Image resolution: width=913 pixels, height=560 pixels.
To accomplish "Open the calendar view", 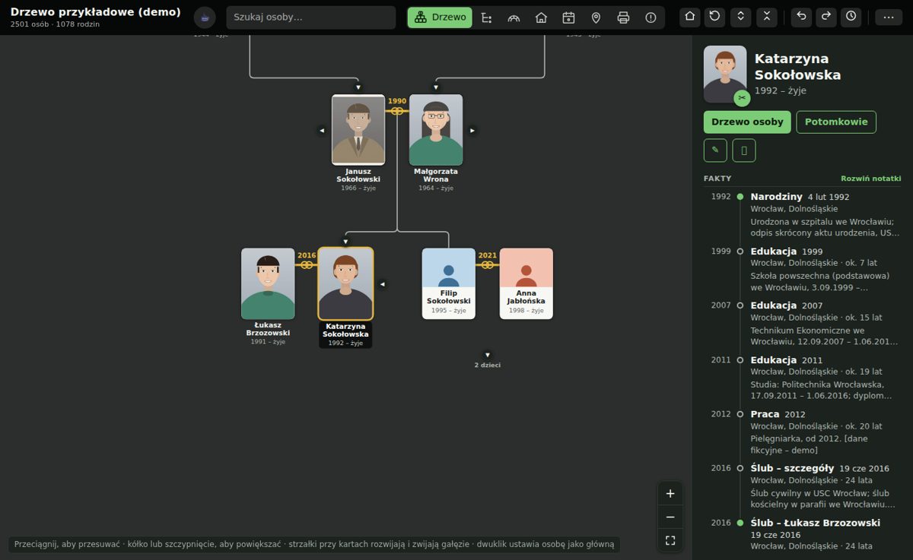I will point(568,17).
